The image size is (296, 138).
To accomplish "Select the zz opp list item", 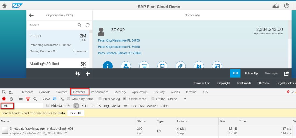I will point(58,44).
